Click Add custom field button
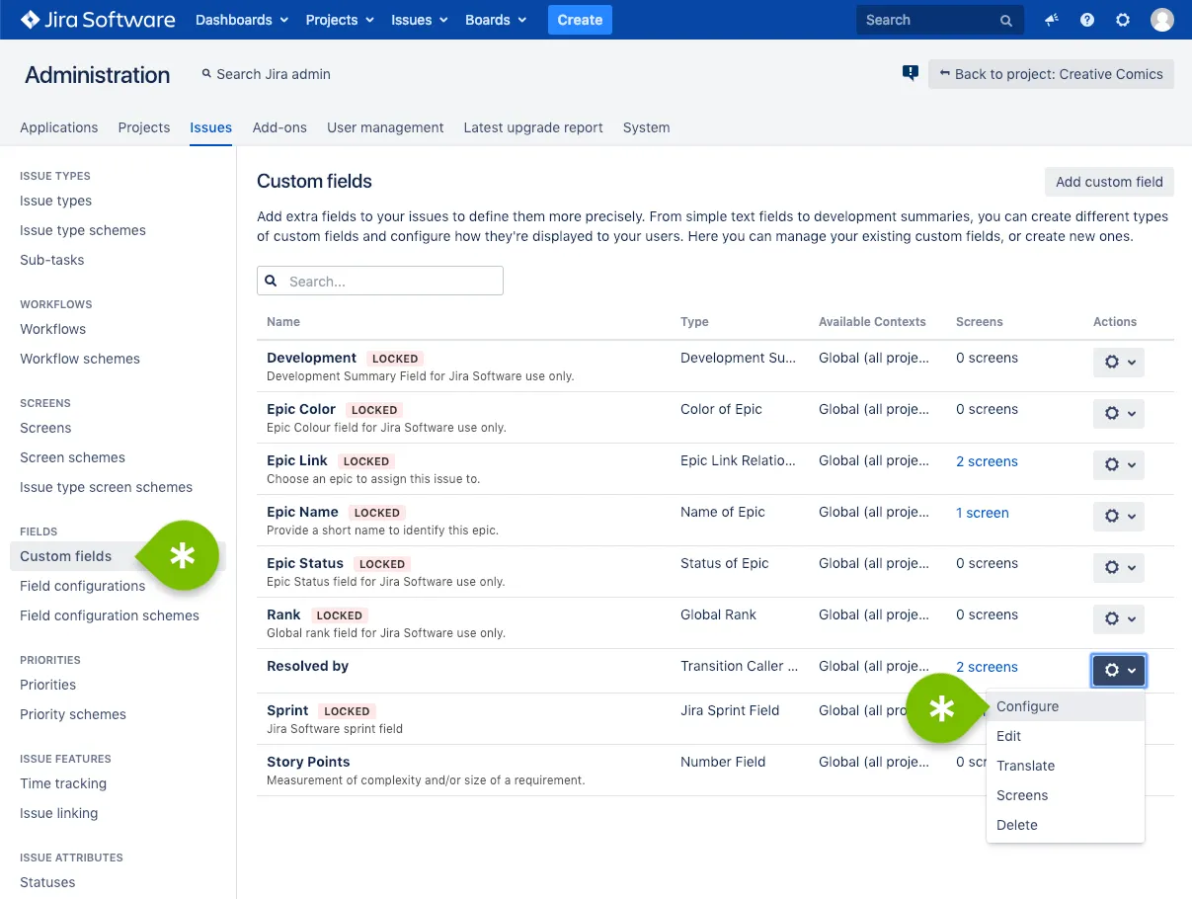The width and height of the screenshot is (1192, 899). tap(1109, 182)
